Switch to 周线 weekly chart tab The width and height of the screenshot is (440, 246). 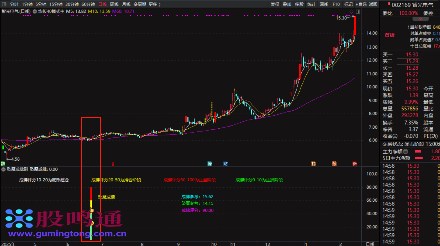coord(114,4)
